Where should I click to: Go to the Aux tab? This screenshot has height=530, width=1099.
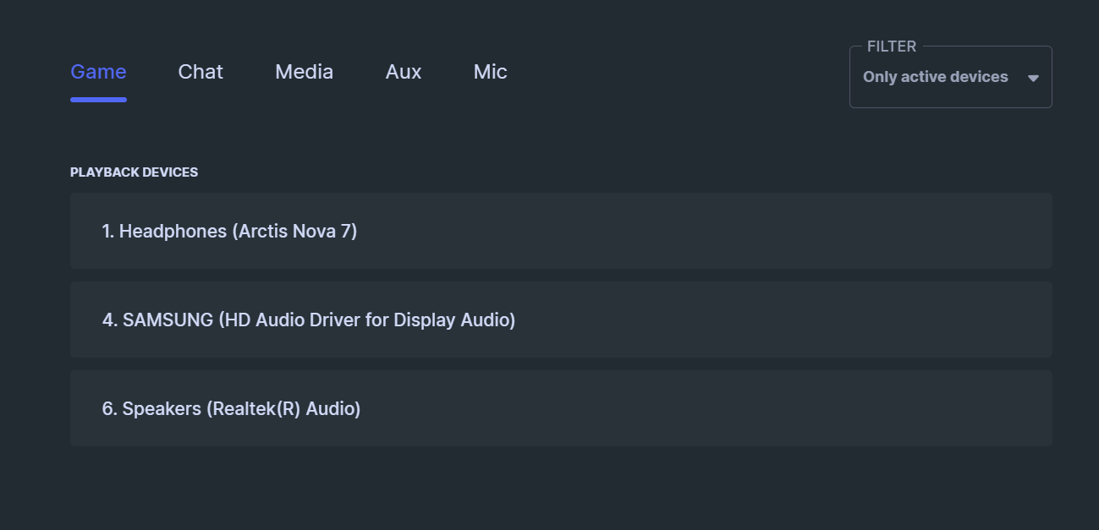(x=404, y=73)
